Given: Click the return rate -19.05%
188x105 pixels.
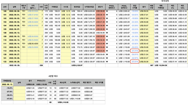Looking at the screenshot, I should (135, 11).
